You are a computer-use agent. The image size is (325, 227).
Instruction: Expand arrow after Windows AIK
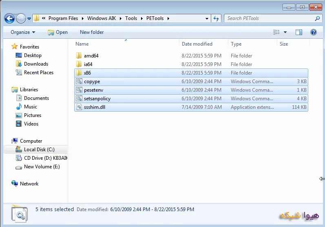121,18
